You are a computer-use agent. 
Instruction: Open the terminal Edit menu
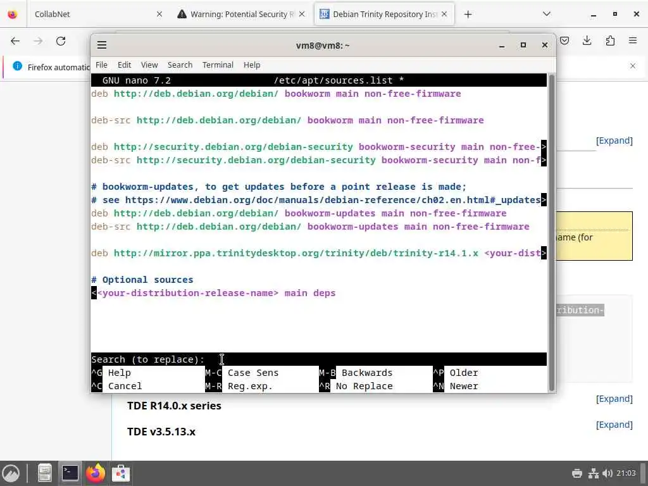pyautogui.click(x=124, y=65)
